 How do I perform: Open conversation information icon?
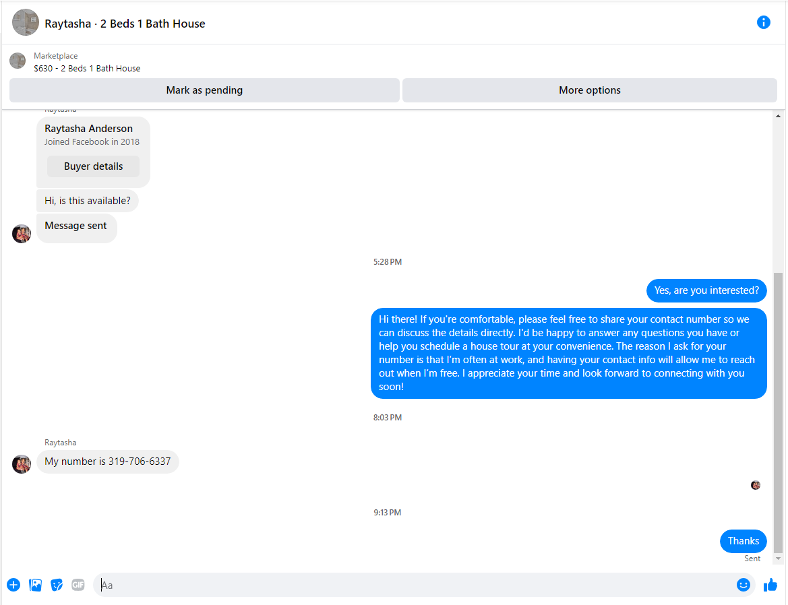point(763,23)
